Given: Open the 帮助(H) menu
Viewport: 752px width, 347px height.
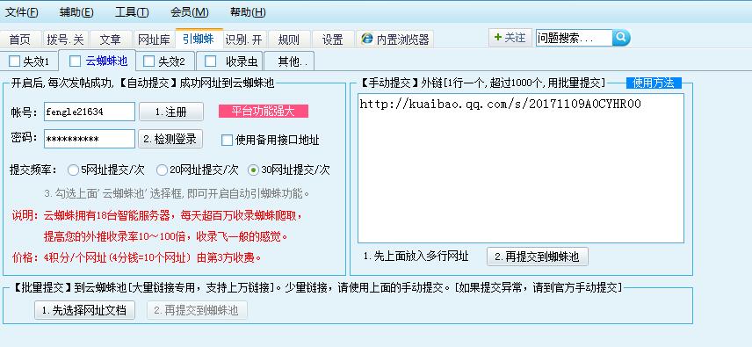Looking at the screenshot, I should click(248, 12).
